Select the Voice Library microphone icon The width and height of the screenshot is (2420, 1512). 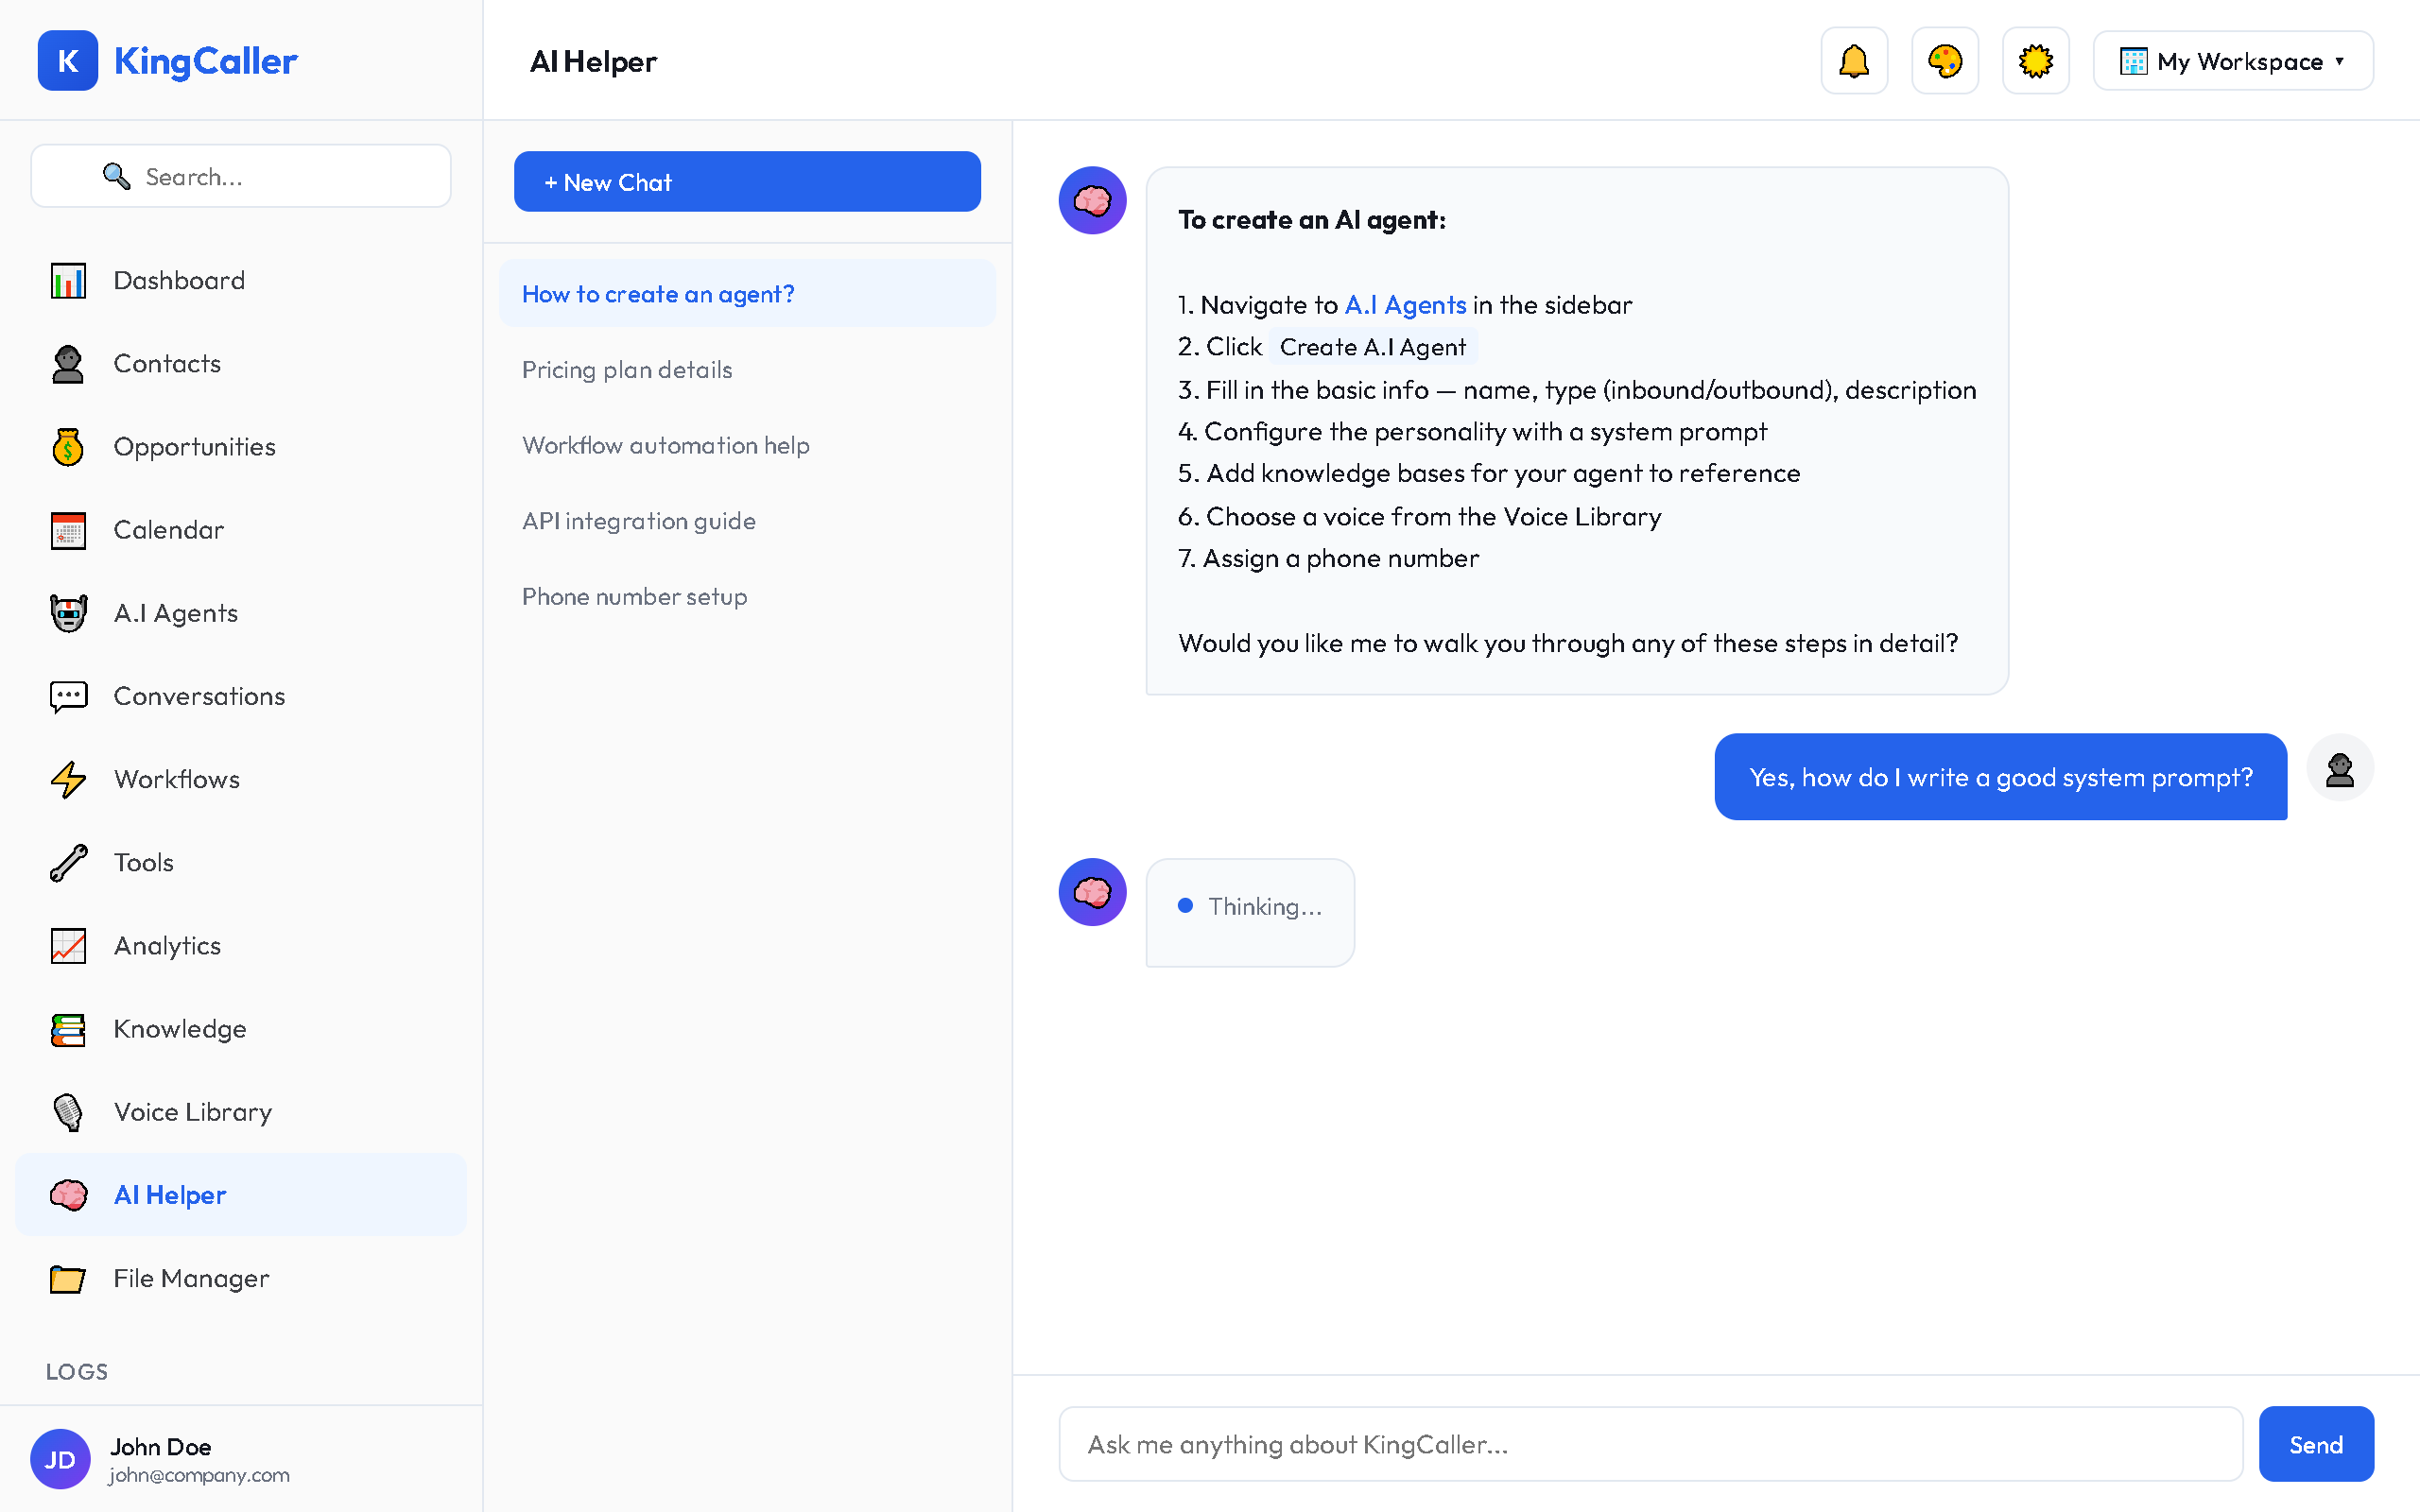coord(67,1112)
